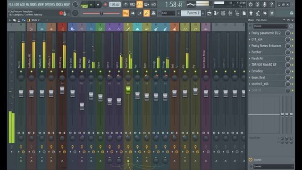Open the tempo tapper icon
This screenshot has width=302, height=170.
[x=258, y=13]
